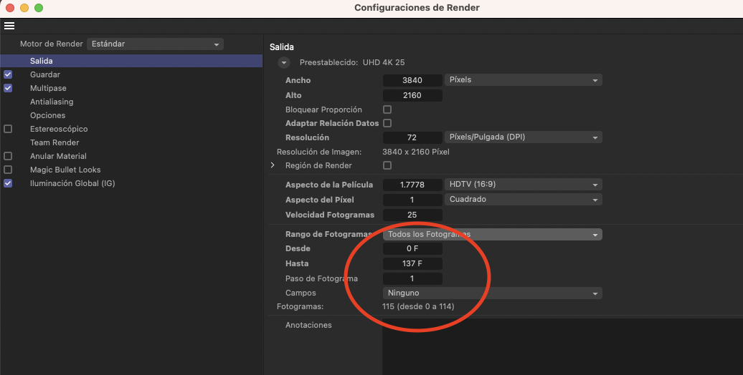Click the Aspecto de la Película field
The image size is (743, 375).
(x=412, y=185)
